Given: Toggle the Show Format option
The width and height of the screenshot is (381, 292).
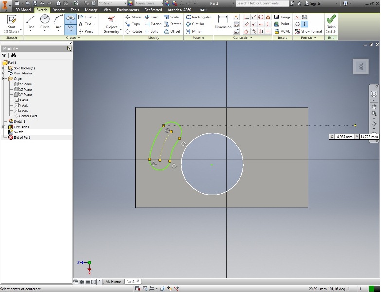Looking at the screenshot, I should (x=309, y=31).
